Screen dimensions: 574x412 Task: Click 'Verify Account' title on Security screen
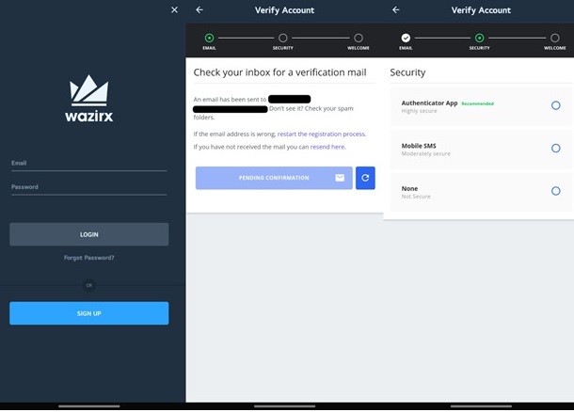481,10
